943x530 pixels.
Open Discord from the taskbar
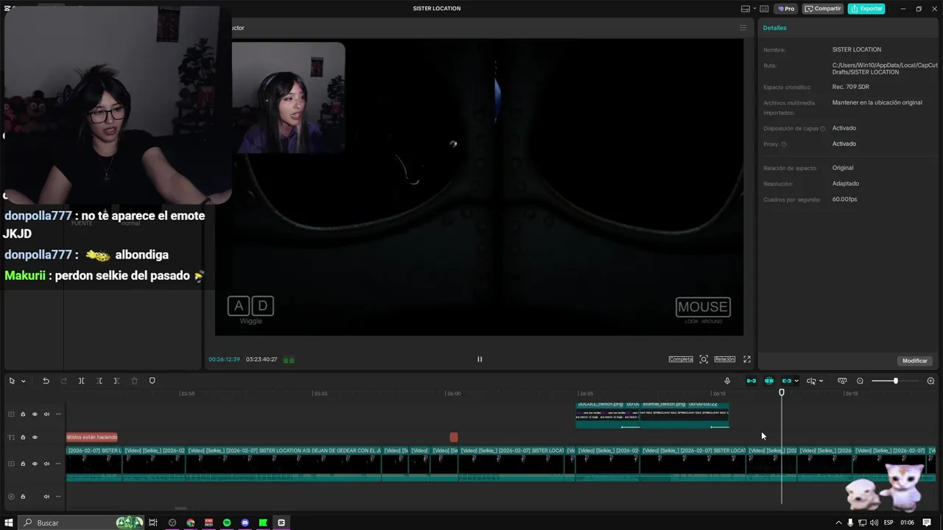tap(245, 523)
